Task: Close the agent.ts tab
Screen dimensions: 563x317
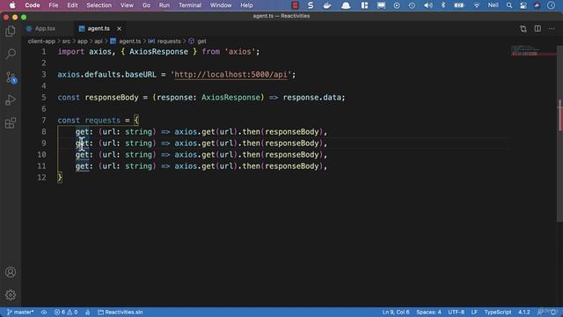Action: [119, 29]
